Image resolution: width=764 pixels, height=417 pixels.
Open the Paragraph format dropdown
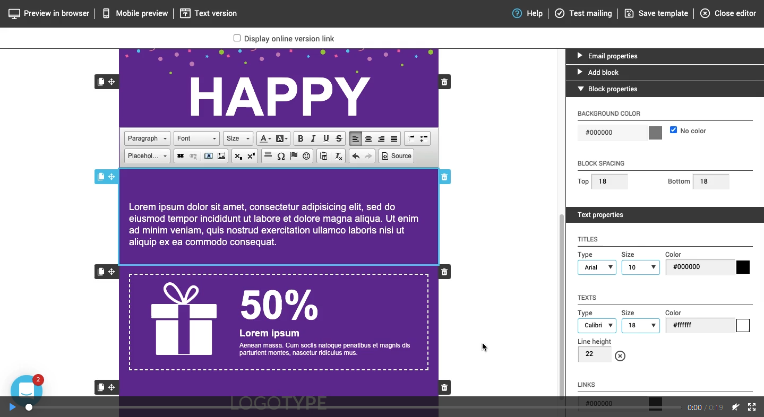tap(147, 138)
